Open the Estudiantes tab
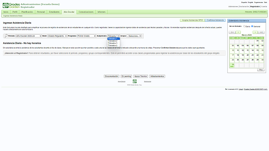Viewport: 269px width, 151px height. (54, 12)
